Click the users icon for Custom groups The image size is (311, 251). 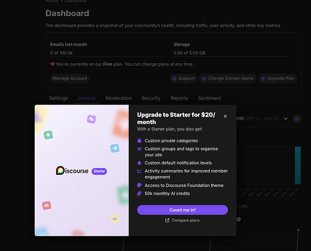click(139, 149)
